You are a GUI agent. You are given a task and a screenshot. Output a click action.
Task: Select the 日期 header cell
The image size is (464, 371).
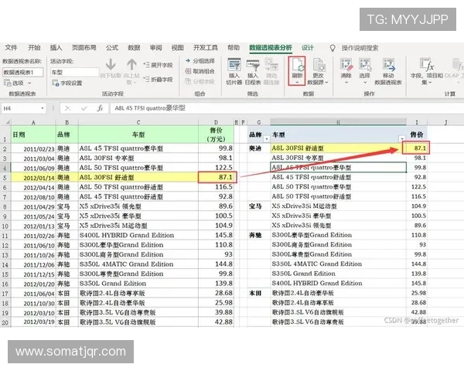[33, 134]
